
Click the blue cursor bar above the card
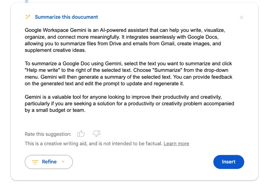(x=27, y=1)
